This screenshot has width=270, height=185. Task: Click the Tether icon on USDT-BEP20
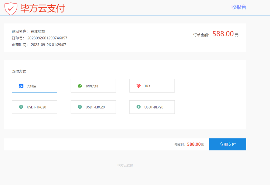pos(139,107)
